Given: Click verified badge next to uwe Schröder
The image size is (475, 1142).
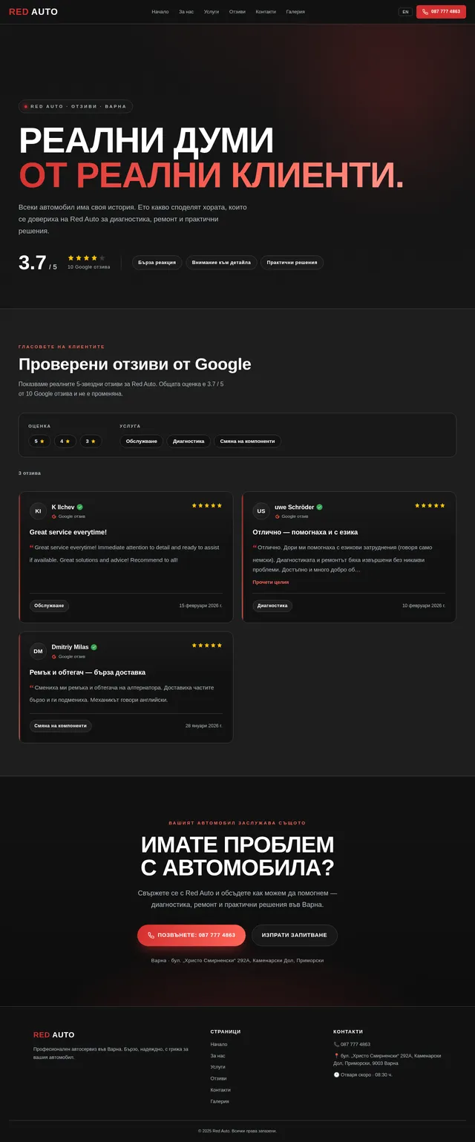Looking at the screenshot, I should click(320, 508).
